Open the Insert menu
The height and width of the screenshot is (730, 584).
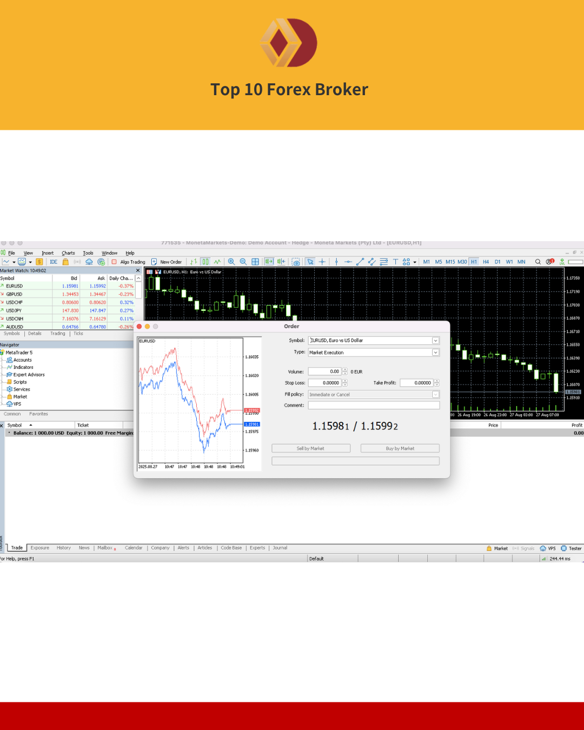(48, 253)
